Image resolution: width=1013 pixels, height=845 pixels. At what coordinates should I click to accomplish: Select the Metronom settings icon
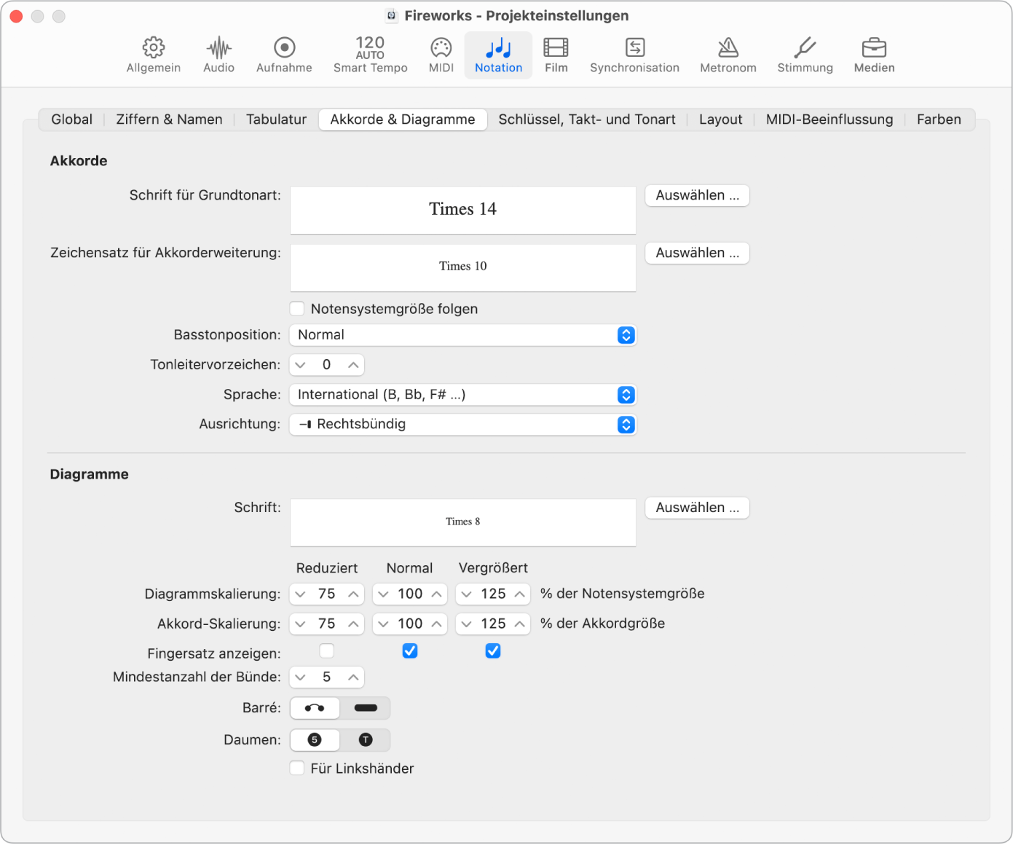(728, 54)
